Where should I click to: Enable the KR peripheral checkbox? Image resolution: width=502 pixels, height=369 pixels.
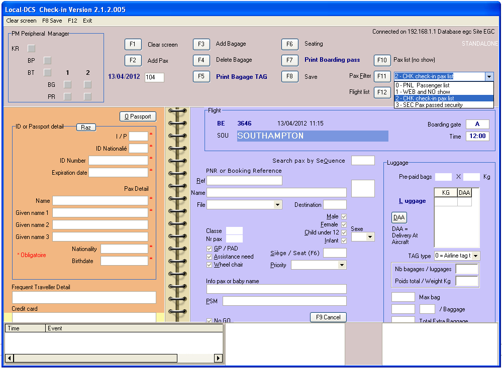click(x=31, y=48)
